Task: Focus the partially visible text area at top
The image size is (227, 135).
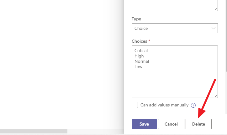Action: pyautogui.click(x=174, y=5)
